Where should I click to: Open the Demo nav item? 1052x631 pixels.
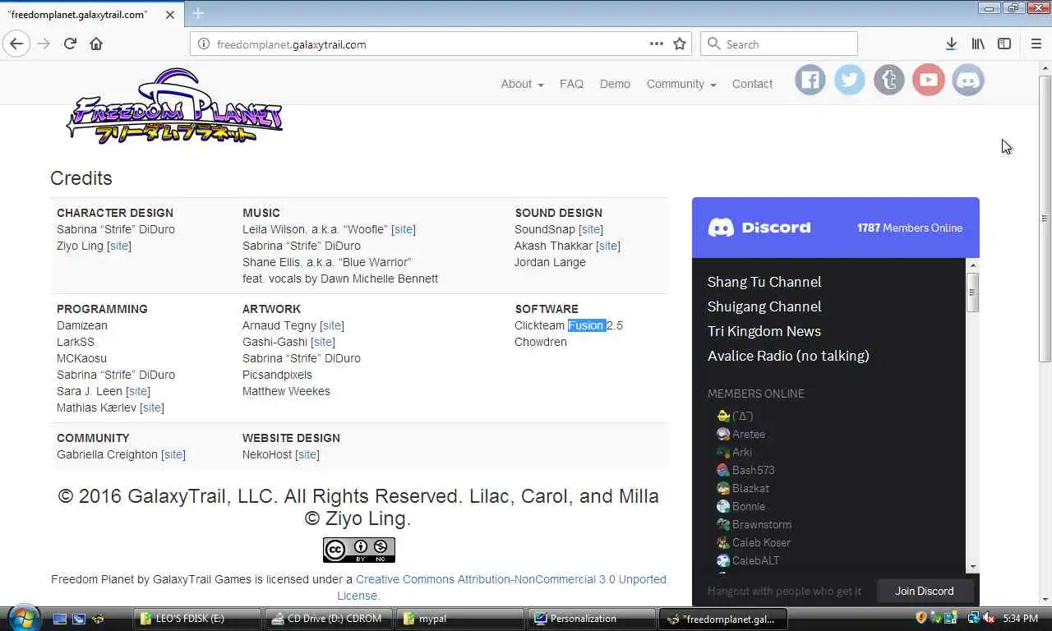pos(615,84)
